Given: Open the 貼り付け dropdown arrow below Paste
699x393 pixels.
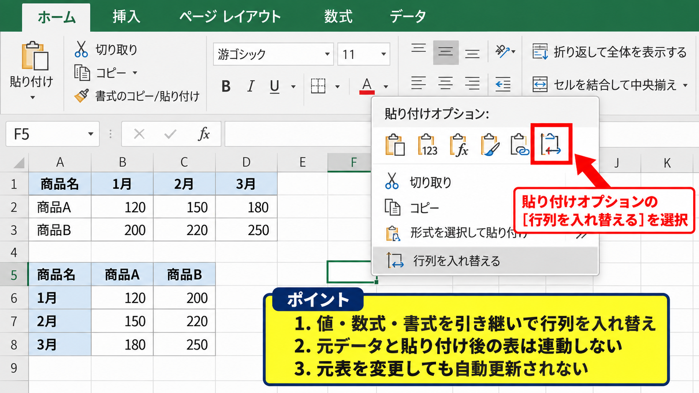Looking at the screenshot, I should (33, 98).
